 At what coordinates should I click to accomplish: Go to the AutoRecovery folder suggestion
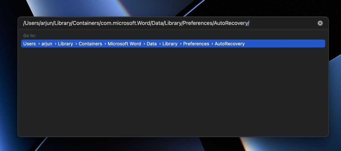tap(229, 44)
